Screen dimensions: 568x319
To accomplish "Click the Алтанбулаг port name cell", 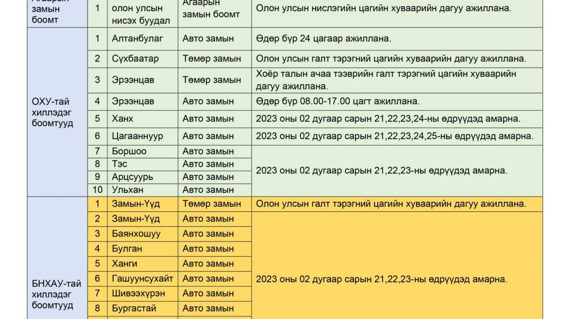I will pos(137,38).
